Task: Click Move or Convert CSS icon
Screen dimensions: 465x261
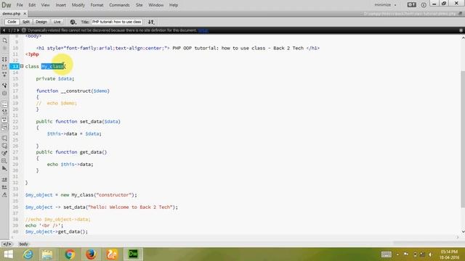Action: click(4, 169)
